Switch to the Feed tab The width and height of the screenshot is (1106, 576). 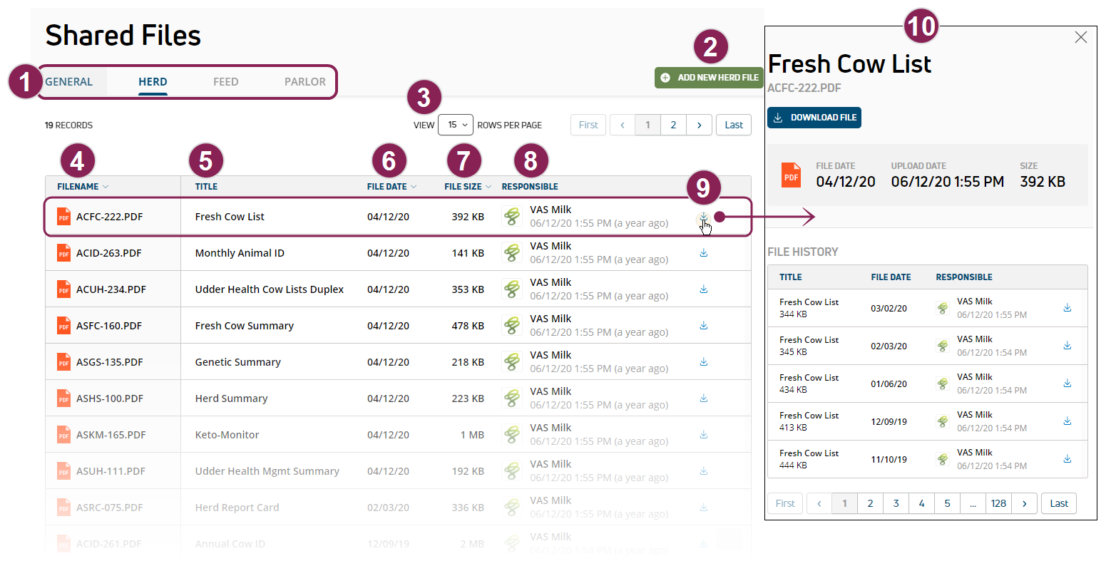(x=225, y=82)
